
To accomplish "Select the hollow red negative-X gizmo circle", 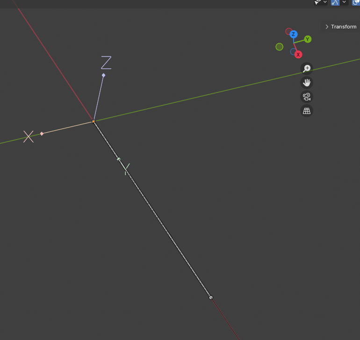I will click(x=288, y=31).
